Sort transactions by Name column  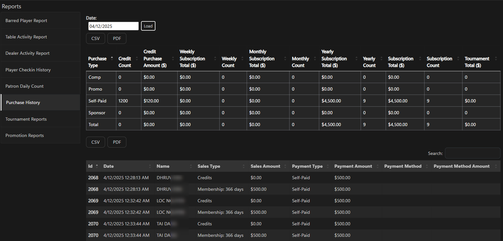pos(163,166)
